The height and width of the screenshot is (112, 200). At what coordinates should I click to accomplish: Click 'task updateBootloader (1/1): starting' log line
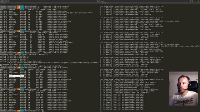125,87
